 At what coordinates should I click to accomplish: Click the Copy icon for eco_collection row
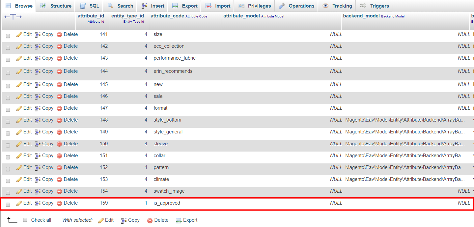point(38,46)
